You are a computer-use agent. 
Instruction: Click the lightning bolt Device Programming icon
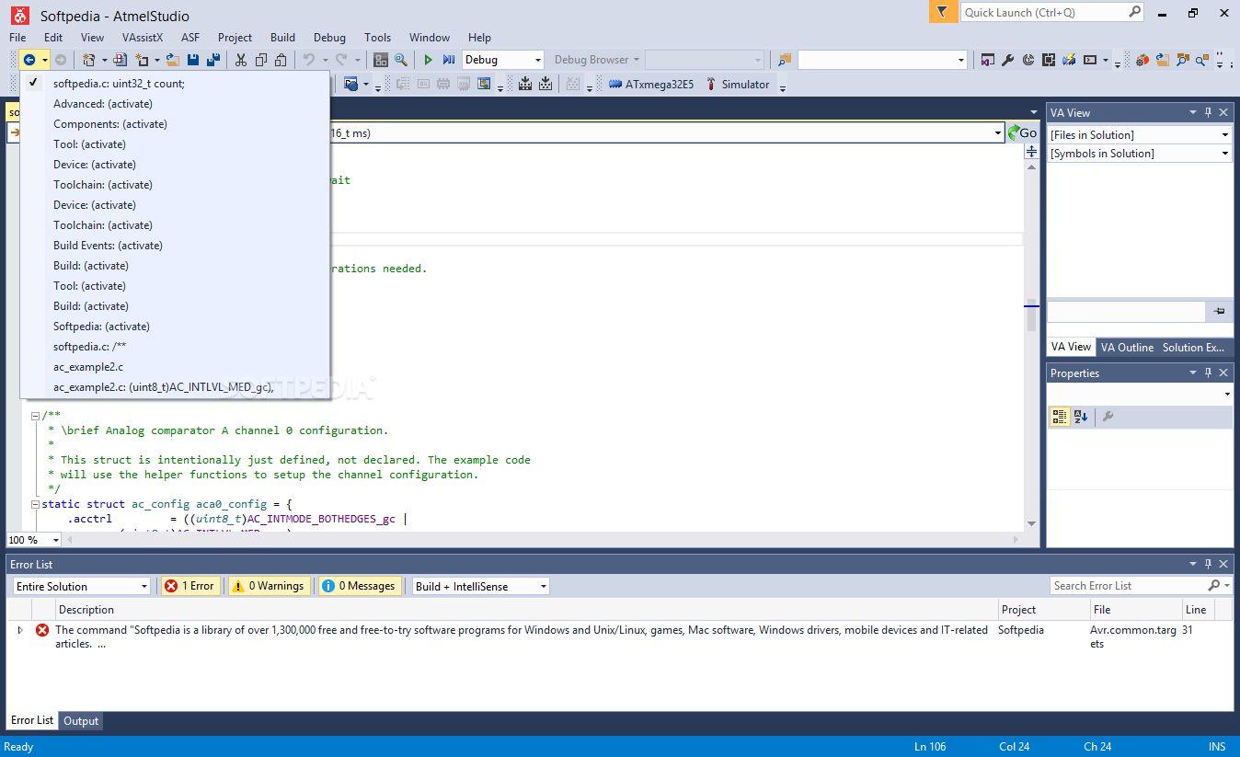click(1069, 60)
